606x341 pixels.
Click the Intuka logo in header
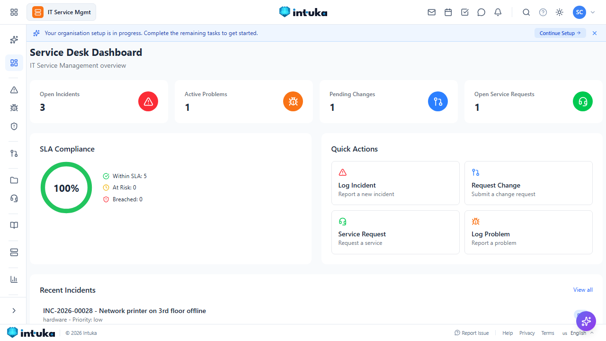point(303,12)
